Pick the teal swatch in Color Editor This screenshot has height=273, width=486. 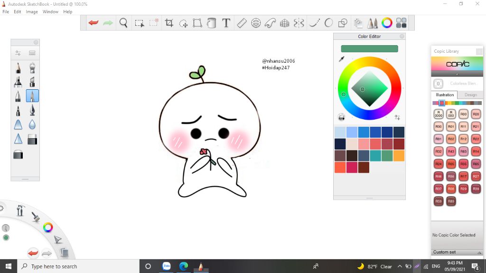[x=375, y=155]
